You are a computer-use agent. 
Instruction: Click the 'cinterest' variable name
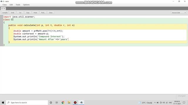pyautogui.click(x=28, y=34)
